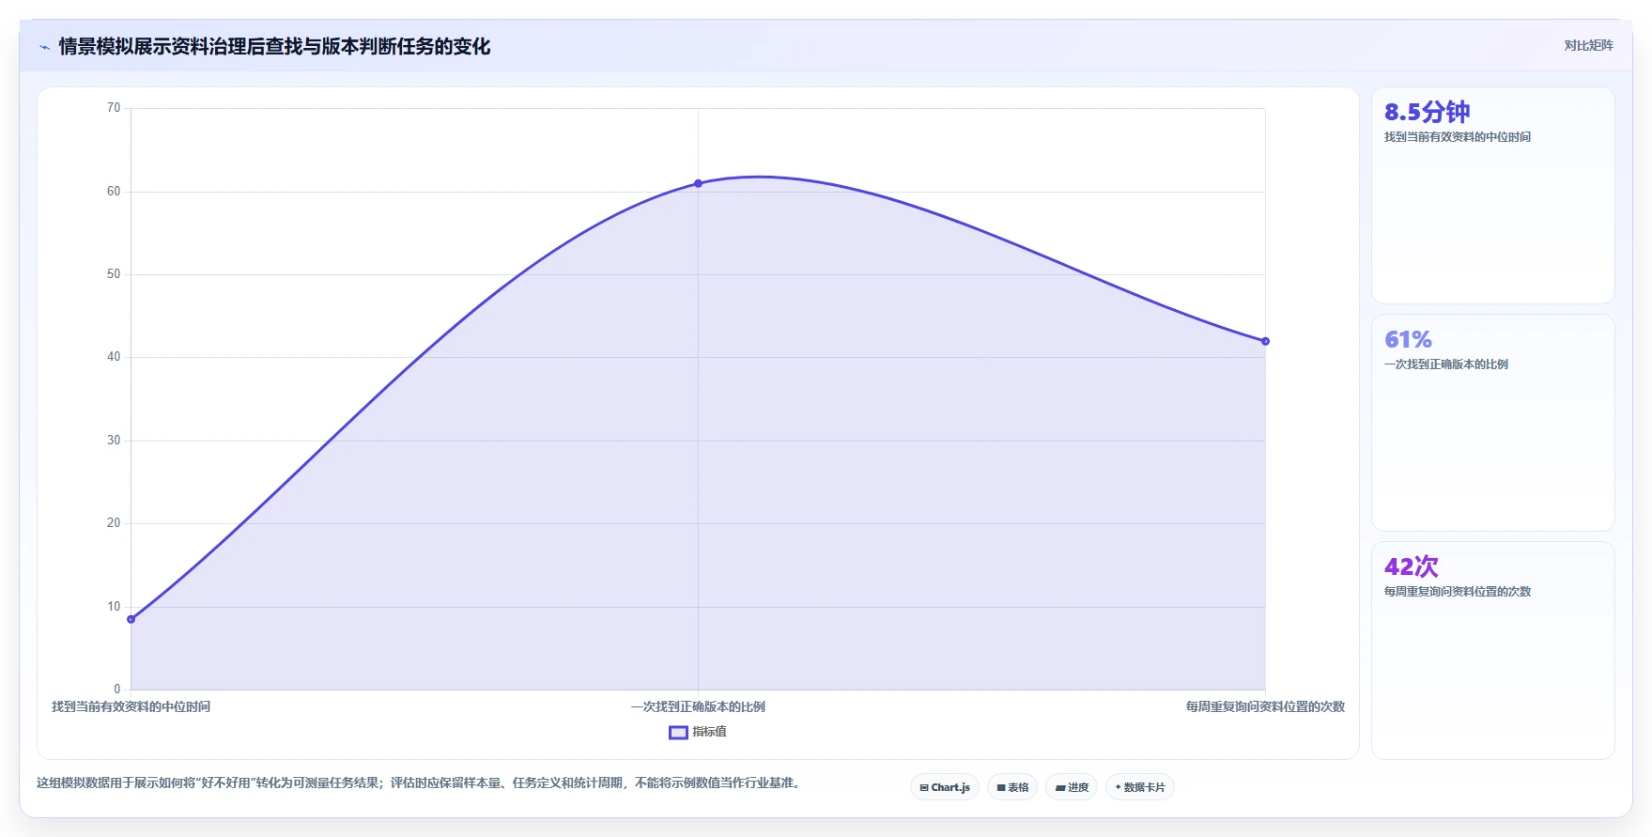
Task: Click x-axis label 一次找到正确版本的比例
Action: pyautogui.click(x=698, y=706)
